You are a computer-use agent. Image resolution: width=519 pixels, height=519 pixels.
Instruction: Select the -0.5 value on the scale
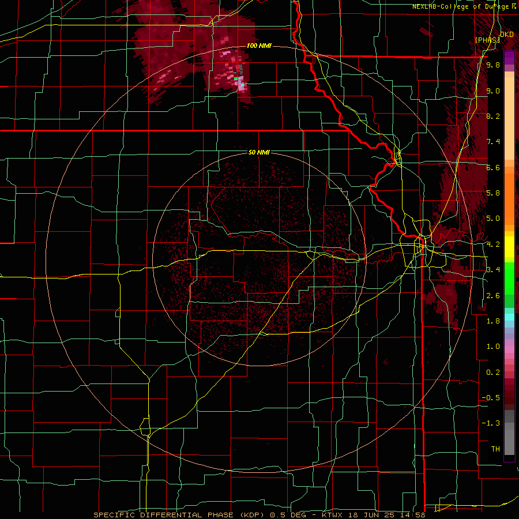click(x=491, y=398)
